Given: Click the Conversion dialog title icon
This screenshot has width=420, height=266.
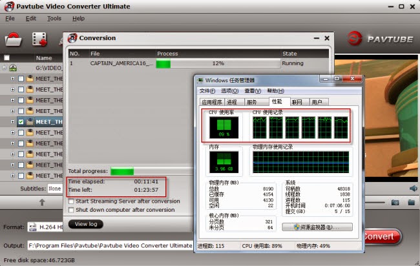Looking at the screenshot, I should [x=72, y=38].
